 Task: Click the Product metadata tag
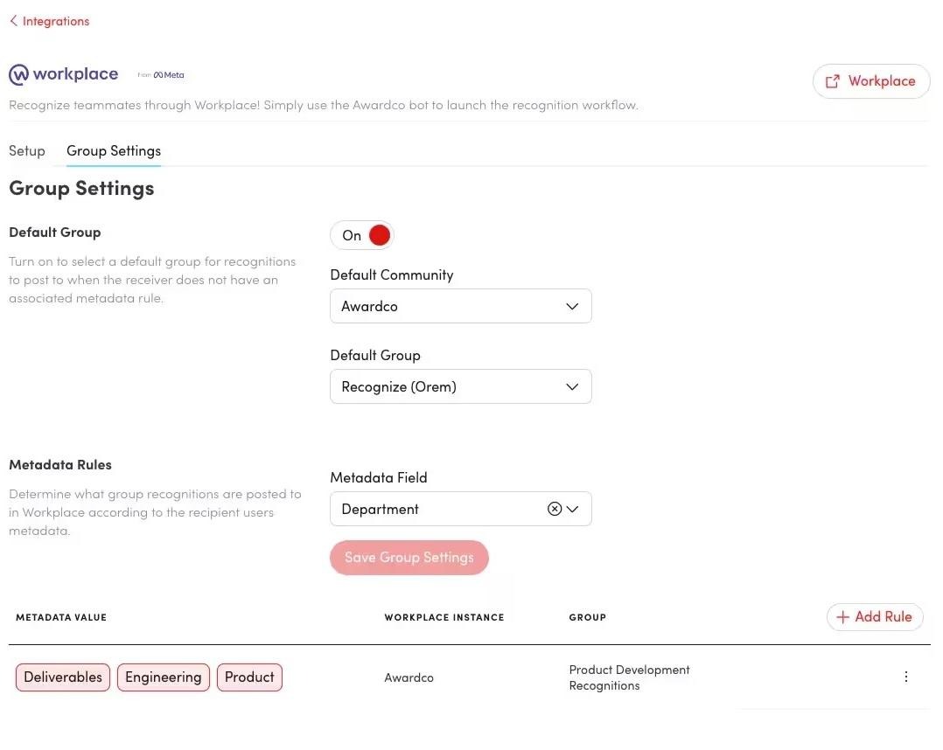249,677
